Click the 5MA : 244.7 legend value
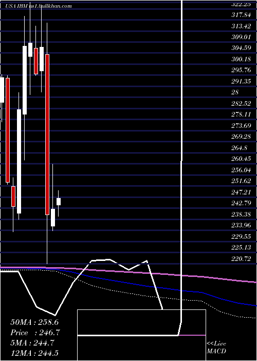Viewport: 257px width, 361px height. click(32, 343)
